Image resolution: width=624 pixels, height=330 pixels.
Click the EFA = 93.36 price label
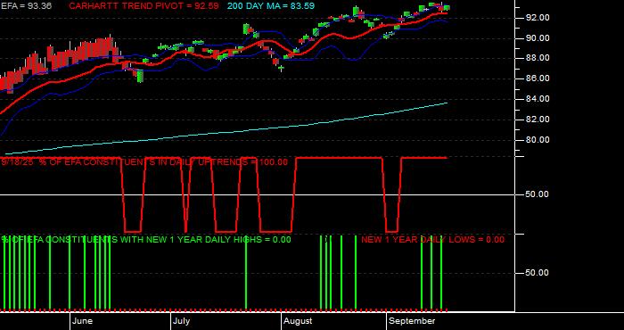click(26, 6)
